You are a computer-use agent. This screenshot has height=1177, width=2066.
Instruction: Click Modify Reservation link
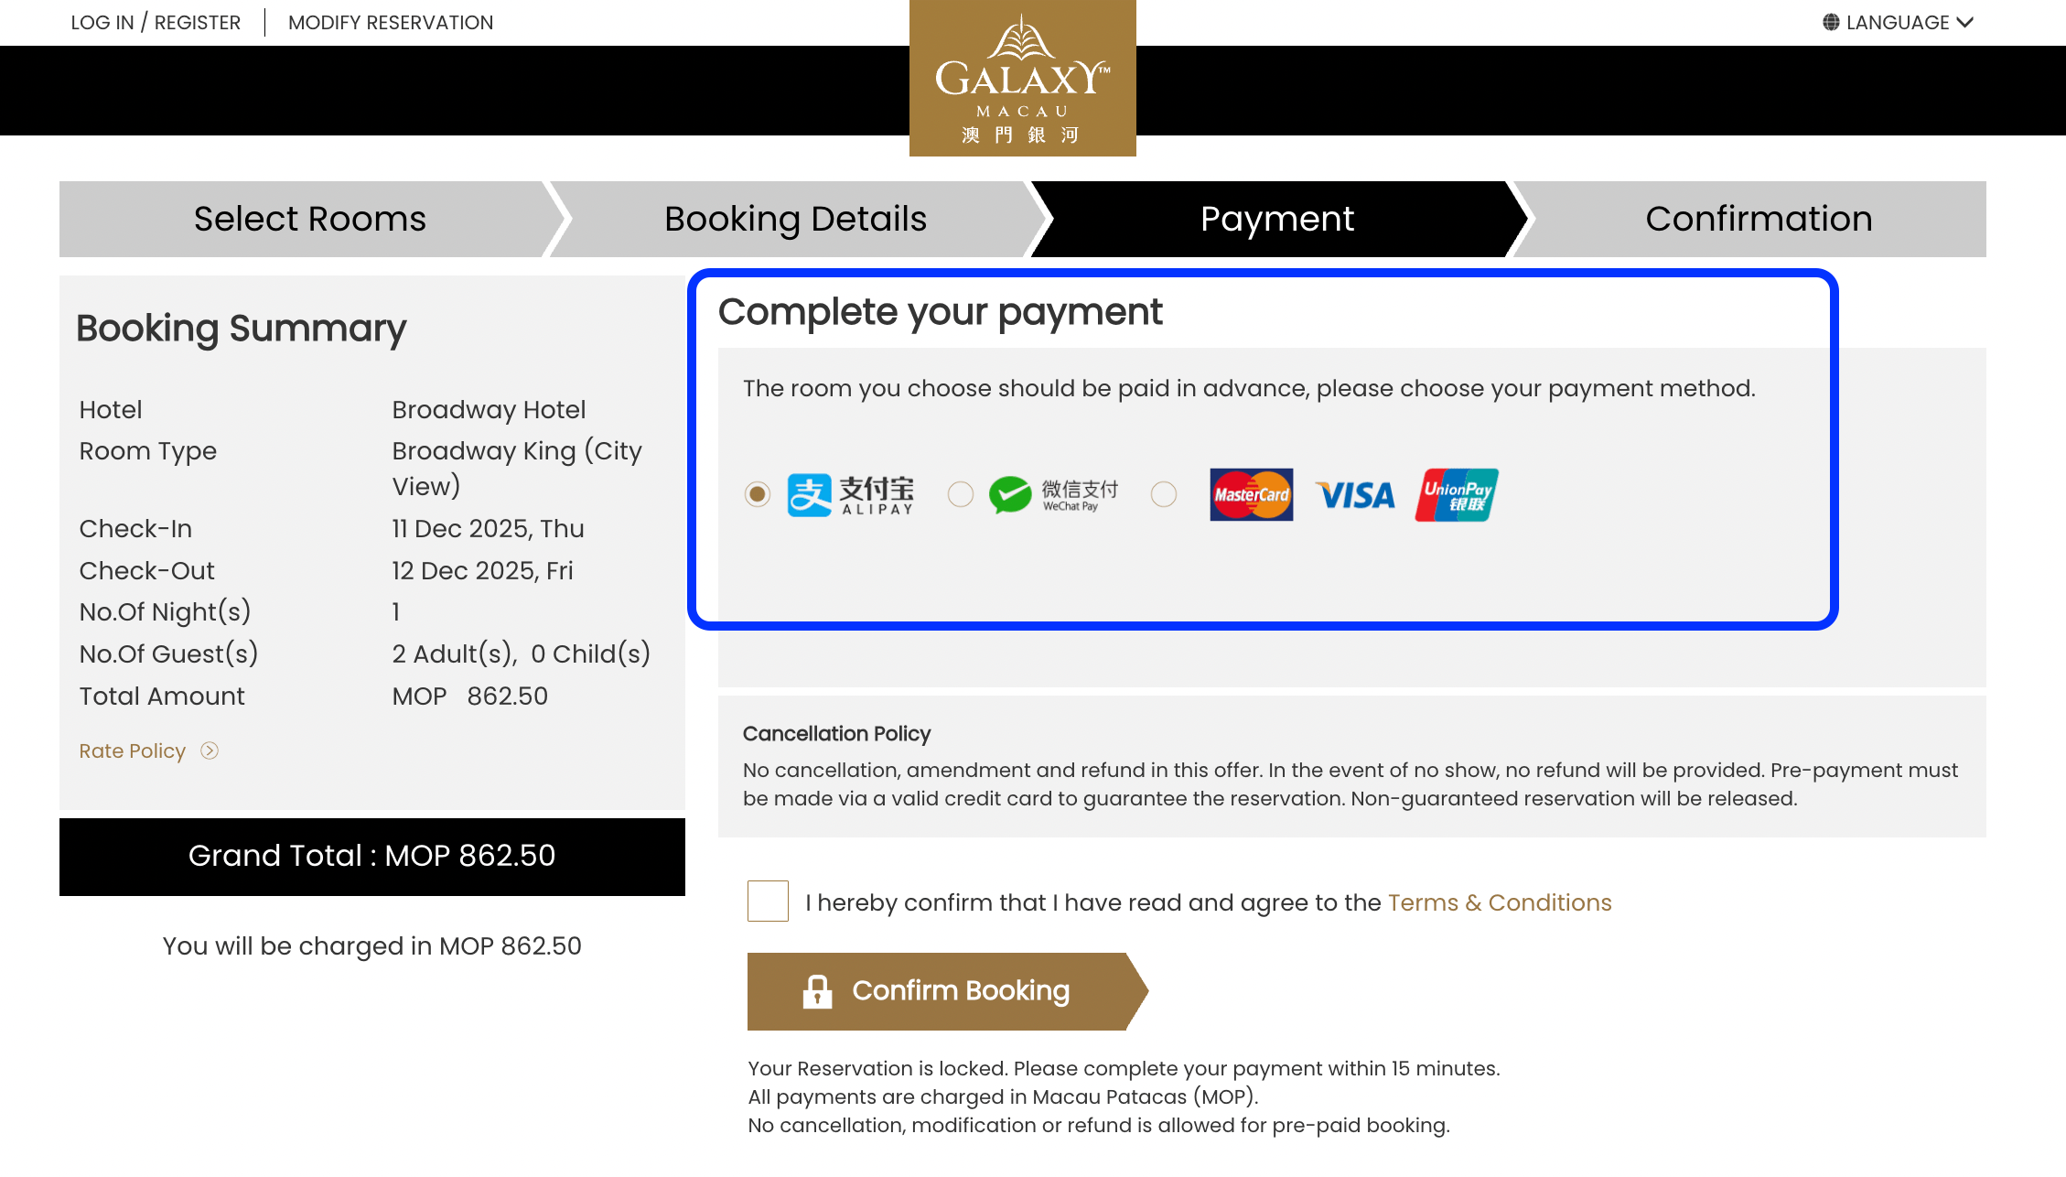(391, 22)
